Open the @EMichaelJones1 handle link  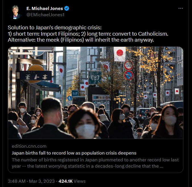click(46, 15)
